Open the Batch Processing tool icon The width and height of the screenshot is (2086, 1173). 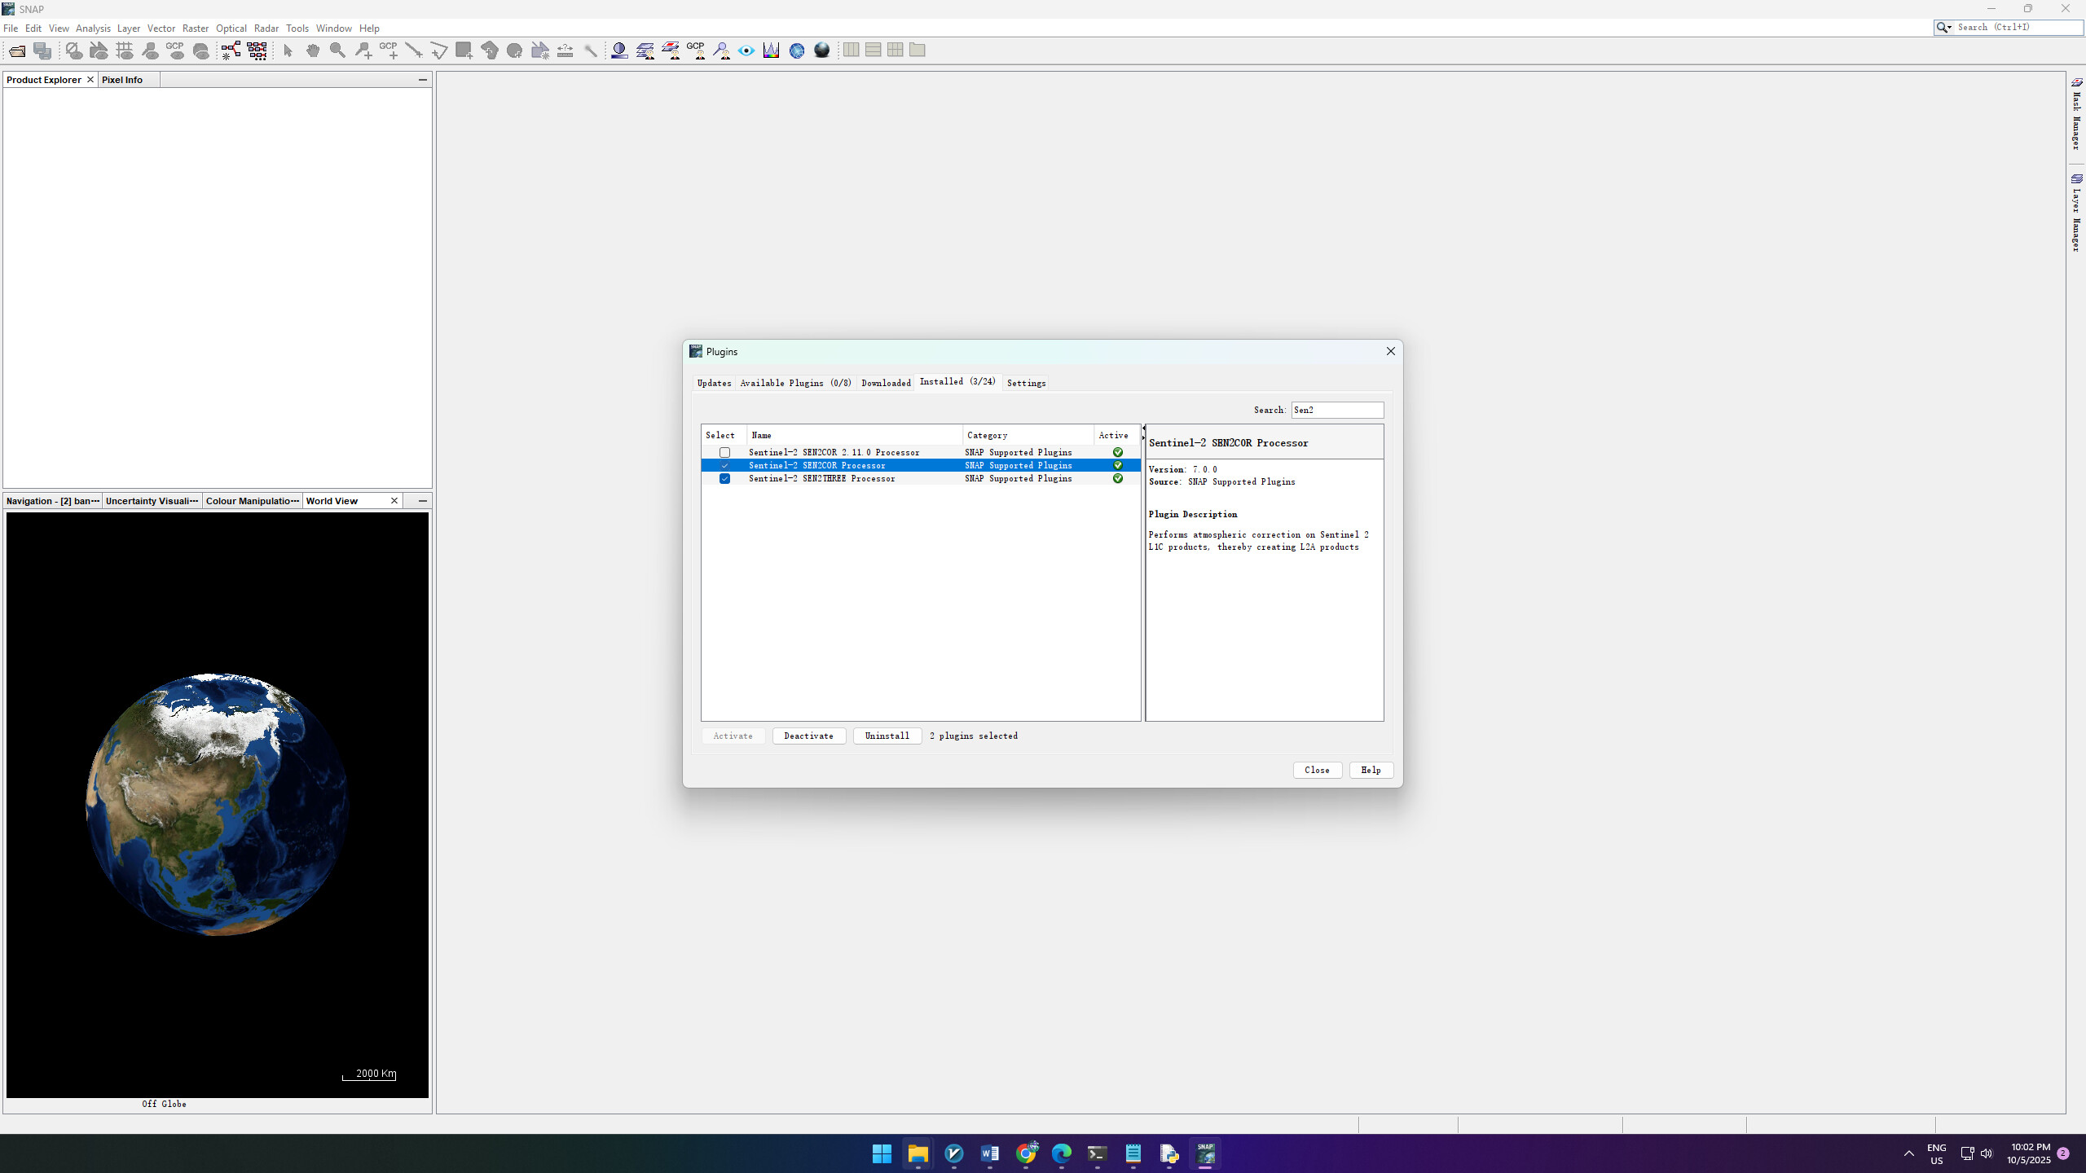click(x=257, y=51)
